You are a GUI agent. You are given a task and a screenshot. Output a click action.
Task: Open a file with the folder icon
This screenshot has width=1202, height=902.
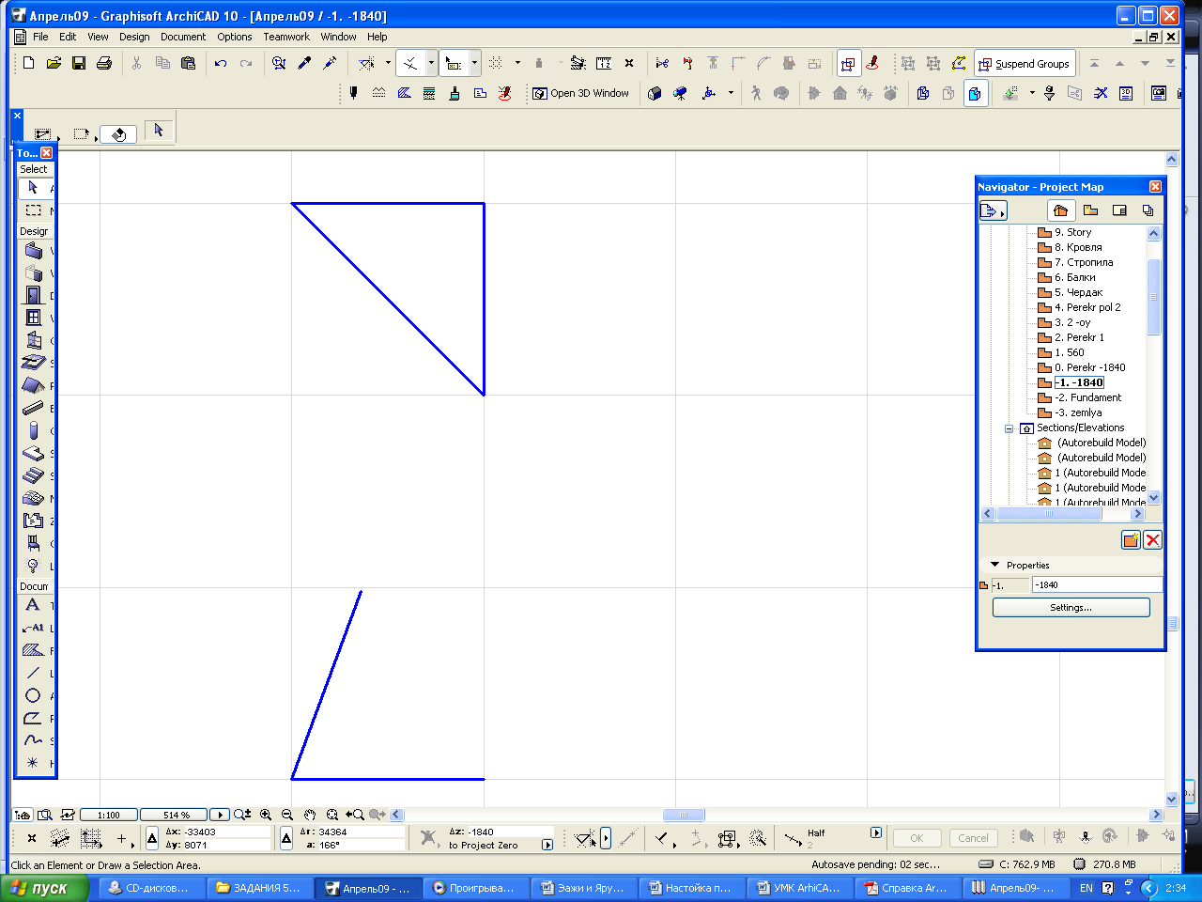[x=54, y=63]
